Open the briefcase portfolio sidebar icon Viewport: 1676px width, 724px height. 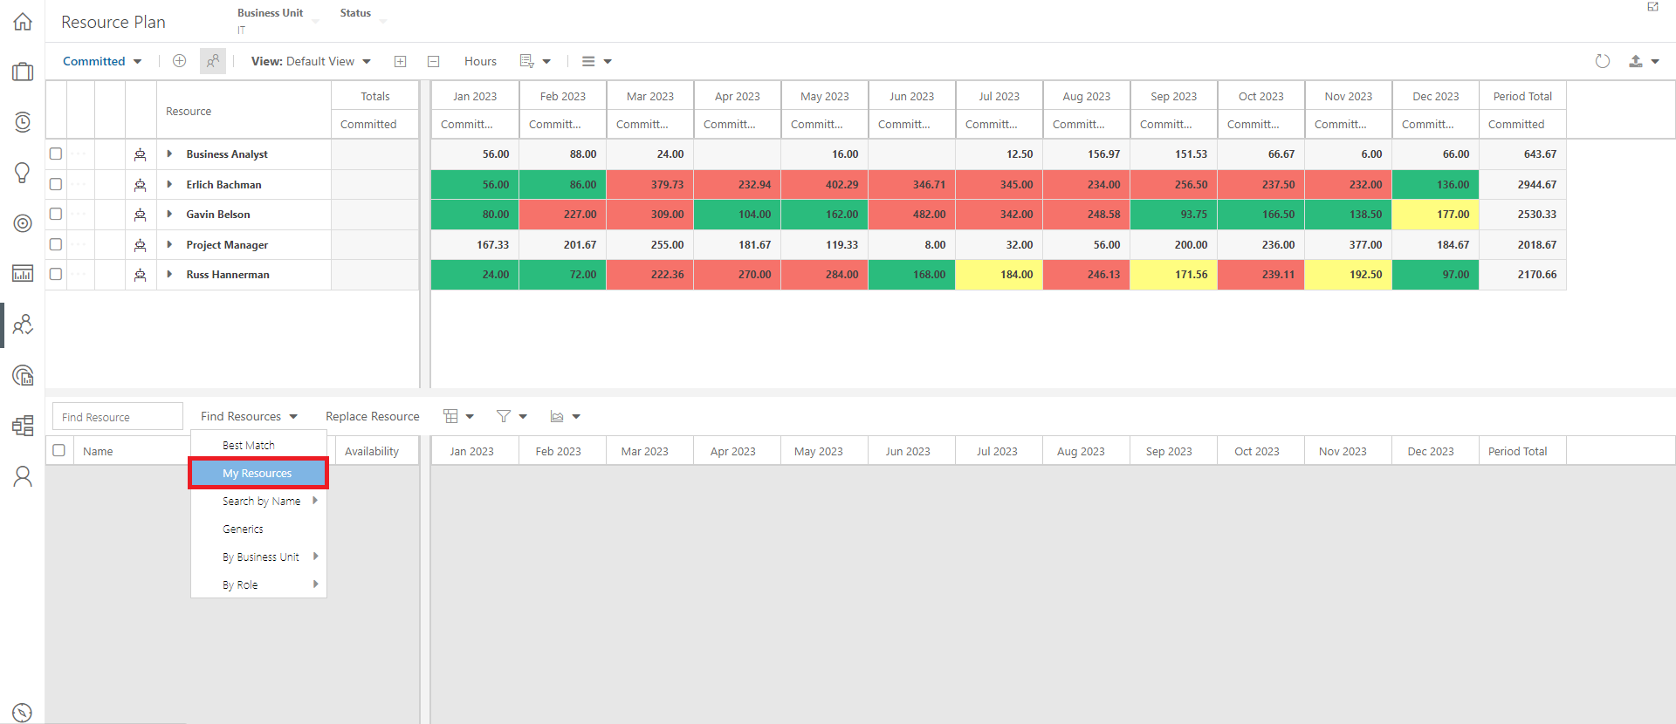[x=23, y=72]
